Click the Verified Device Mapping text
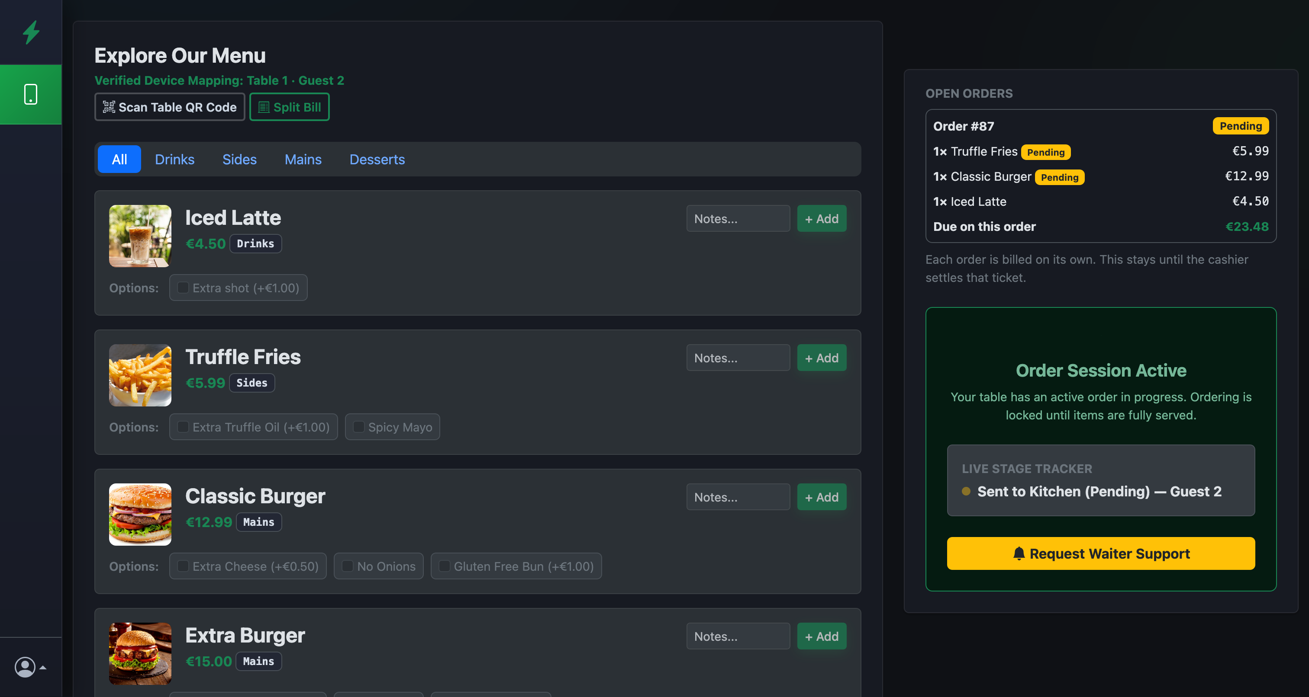The image size is (1309, 697). tap(219, 80)
